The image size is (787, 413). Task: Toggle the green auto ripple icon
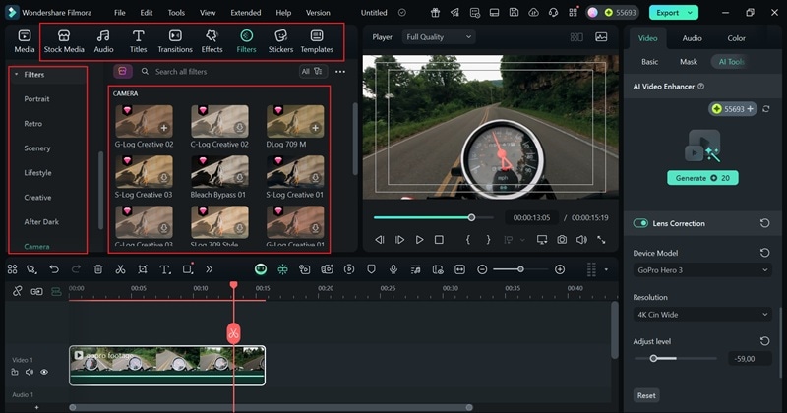(56, 291)
